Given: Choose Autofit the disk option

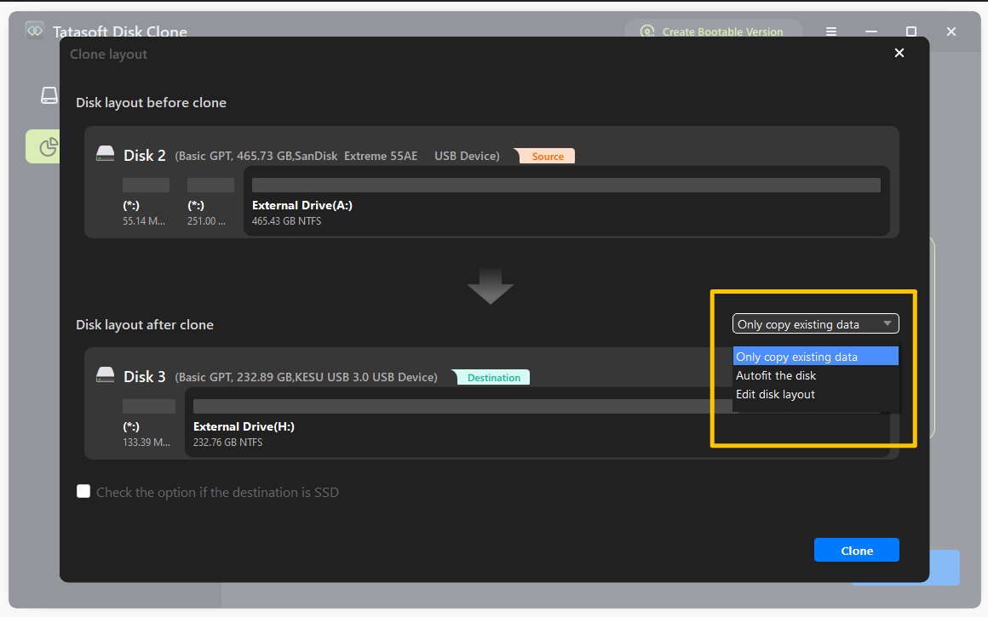Looking at the screenshot, I should point(776,374).
